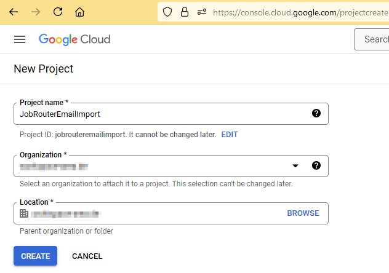Focus the Search box at top right
This screenshot has height=273, width=389.
click(x=372, y=39)
